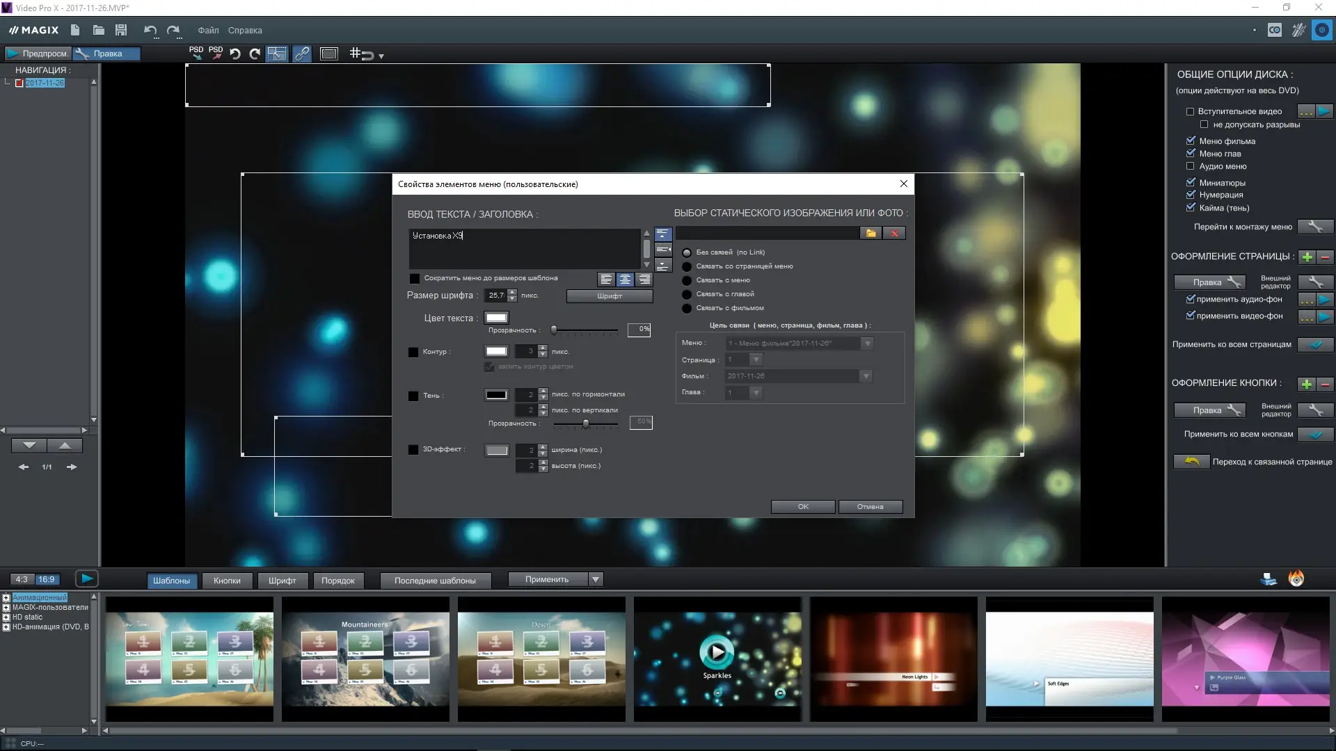Viewport: 1336px width, 751px height.
Task: Open the Файл menu
Action: (x=207, y=31)
